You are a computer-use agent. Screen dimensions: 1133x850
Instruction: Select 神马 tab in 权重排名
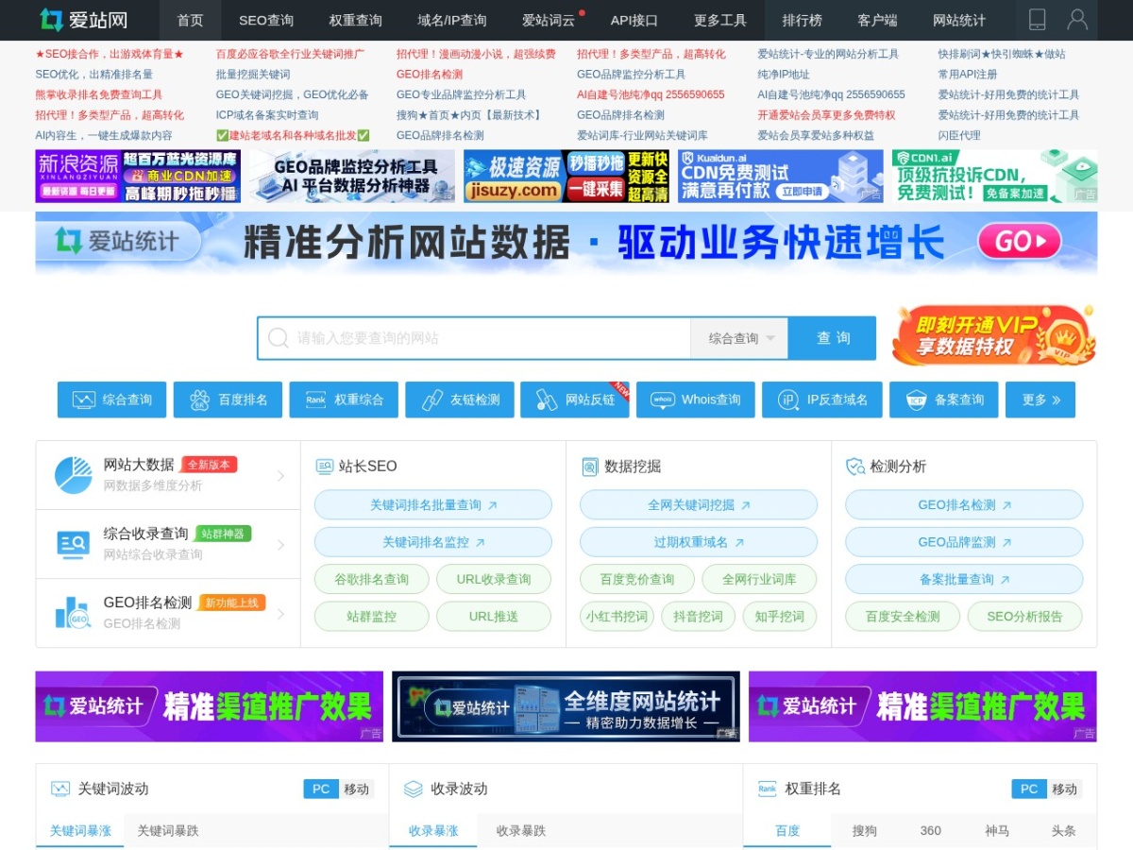click(997, 831)
